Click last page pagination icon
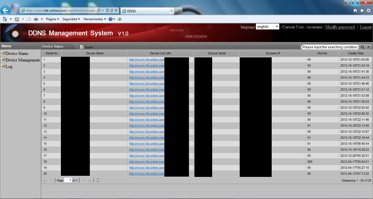This screenshot has width=373, height=199. click(90, 180)
